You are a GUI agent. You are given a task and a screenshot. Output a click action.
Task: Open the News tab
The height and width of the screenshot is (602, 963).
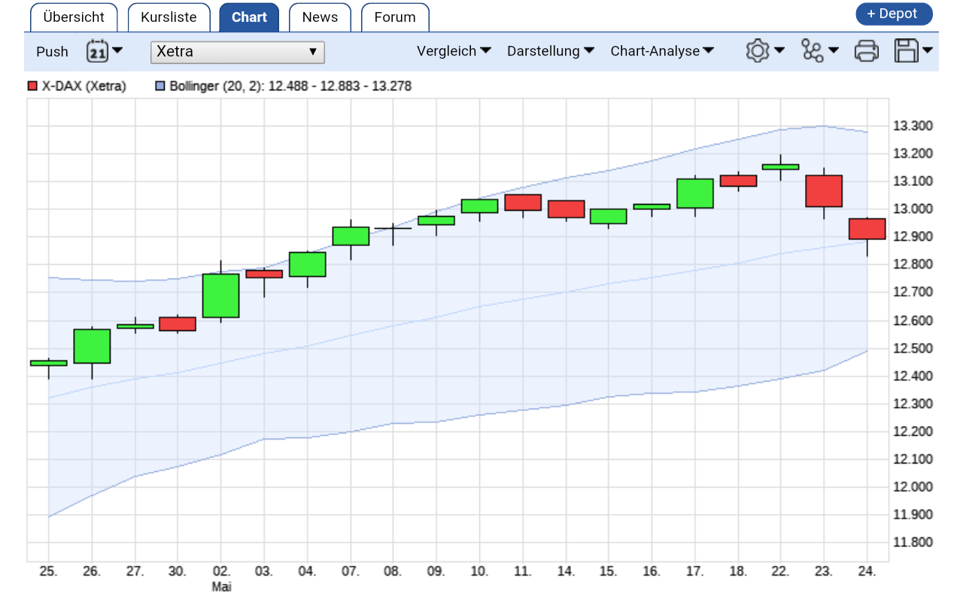pyautogui.click(x=320, y=17)
